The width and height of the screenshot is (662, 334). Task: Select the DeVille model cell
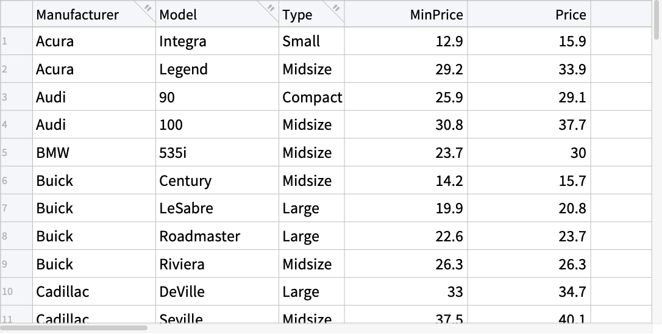(x=218, y=292)
